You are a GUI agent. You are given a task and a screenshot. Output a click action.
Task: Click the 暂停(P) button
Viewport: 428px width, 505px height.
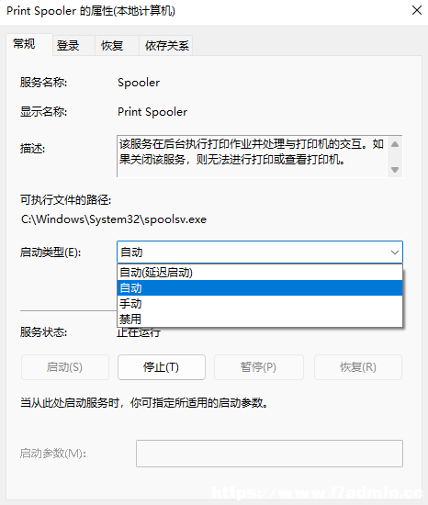pyautogui.click(x=259, y=367)
